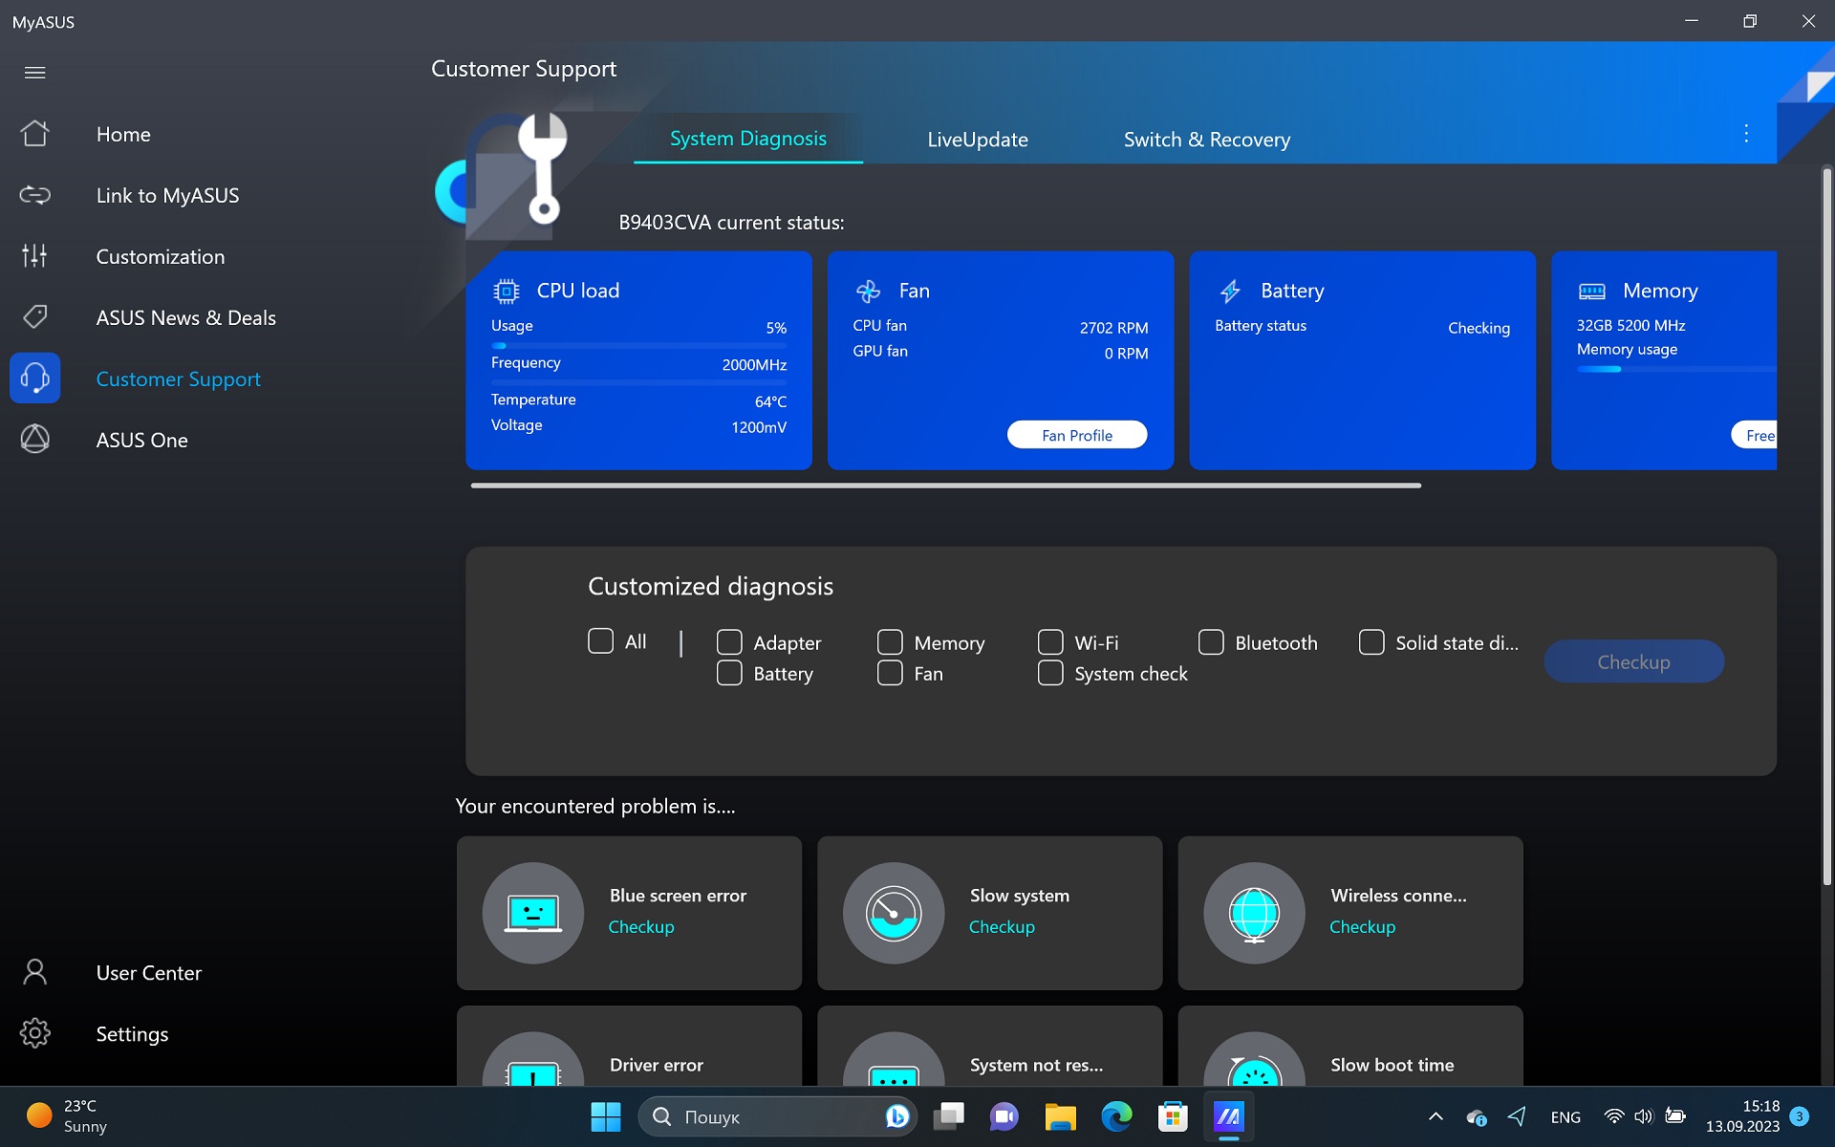
Task: Toggle the Solid state disk checkbox
Action: [1371, 642]
